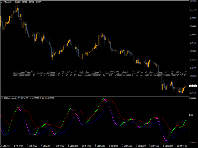Viewport: 198px width, 148px height.
Task: Click the current price label 1.24693
Action: tap(193, 86)
